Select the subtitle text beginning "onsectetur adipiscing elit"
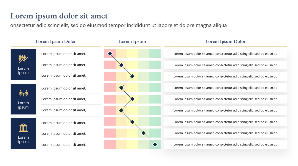Image resolution: width=298 pixels, height=166 pixels. pos(118,25)
